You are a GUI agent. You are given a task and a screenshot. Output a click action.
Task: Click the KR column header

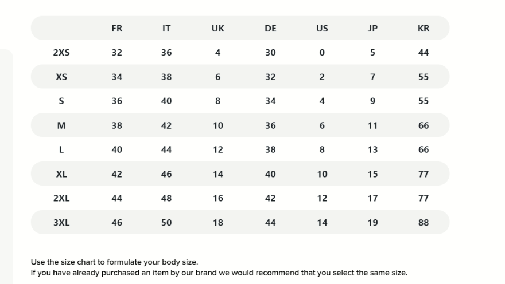(x=424, y=28)
